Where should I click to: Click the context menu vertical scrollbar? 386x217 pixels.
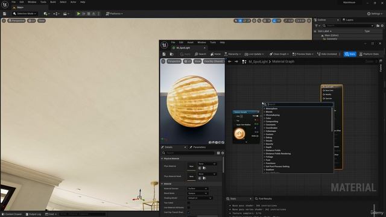332,119
